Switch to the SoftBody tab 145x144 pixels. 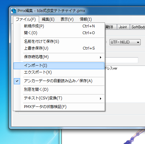138,27
